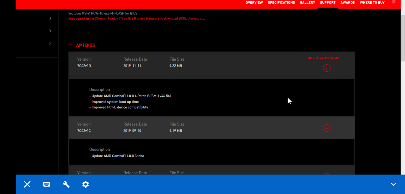
Task: Collapse the blue toolbar with chevron
Action: (x=394, y=185)
